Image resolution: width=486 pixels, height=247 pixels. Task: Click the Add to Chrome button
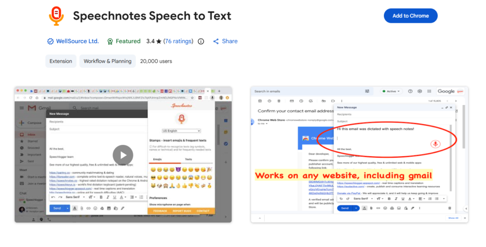[411, 16]
